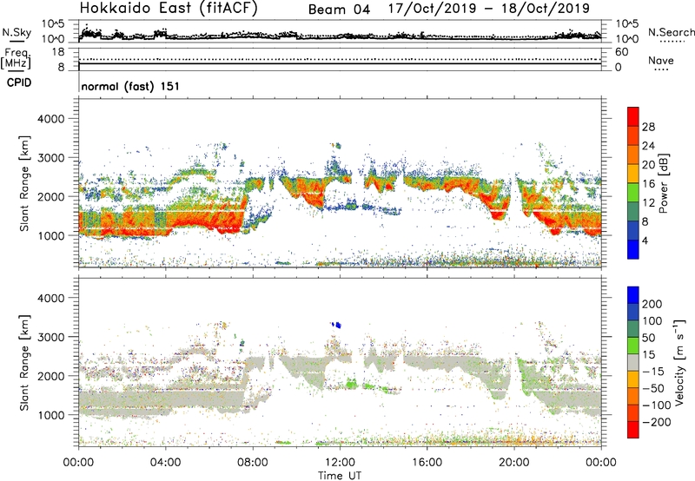Click the velocity panel 'Slant Range [km]' label

click(24, 363)
